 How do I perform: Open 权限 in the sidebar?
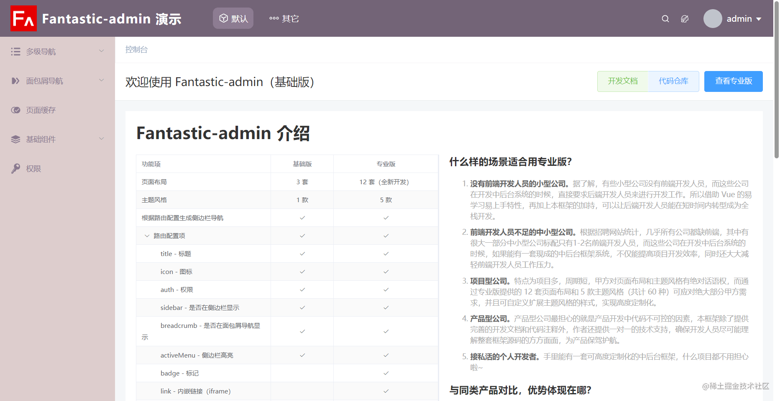pos(57,168)
